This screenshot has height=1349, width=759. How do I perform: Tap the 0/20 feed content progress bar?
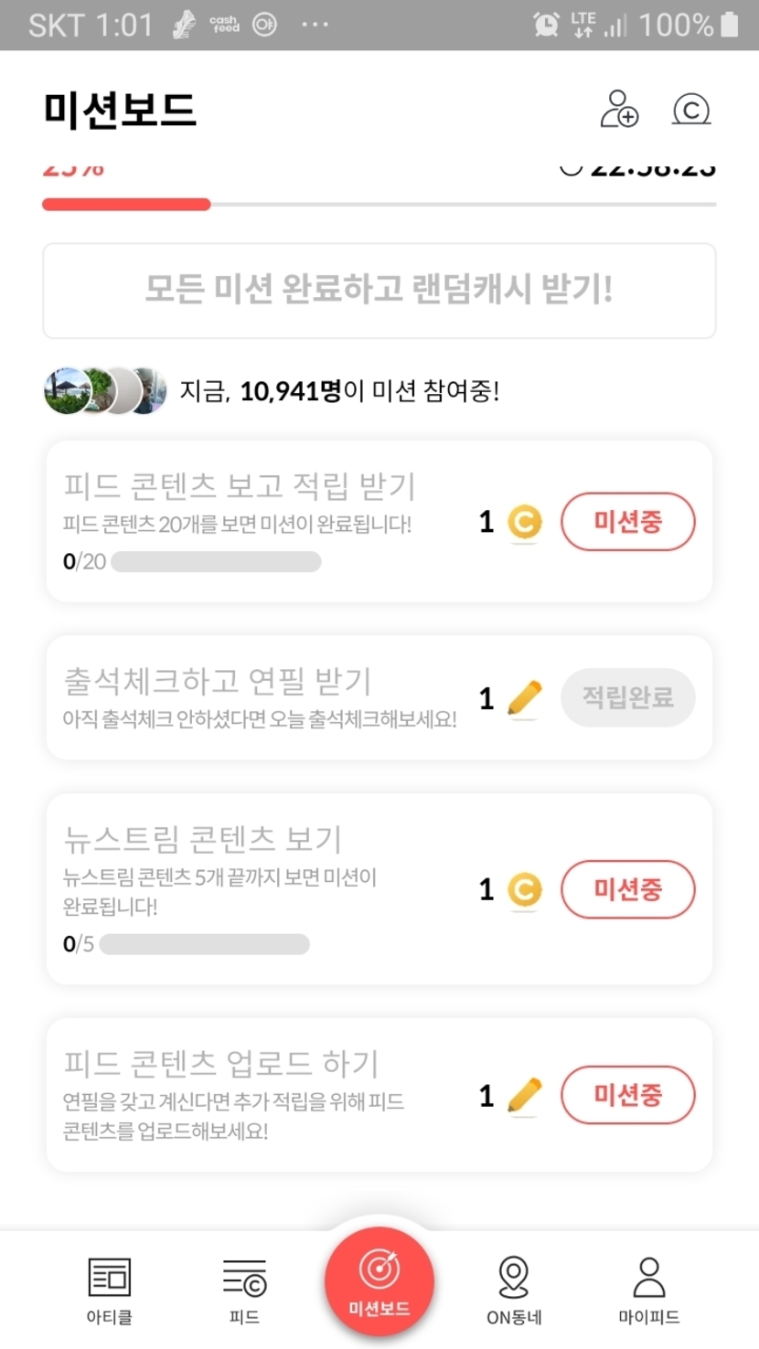click(x=216, y=561)
